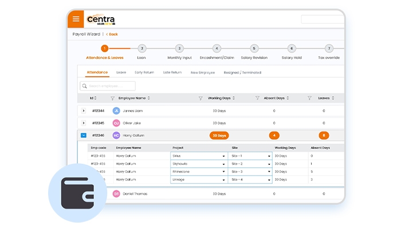Open the hamburger menu

(x=76, y=19)
